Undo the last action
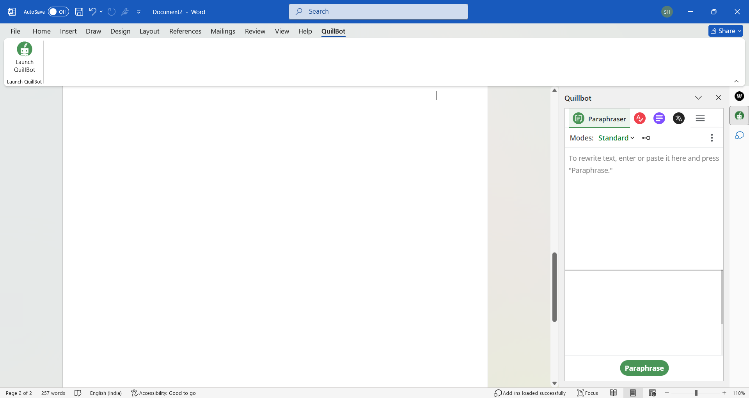749x398 pixels. (x=92, y=12)
